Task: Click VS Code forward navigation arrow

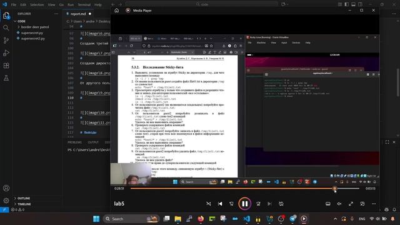Action: [x=121, y=4]
